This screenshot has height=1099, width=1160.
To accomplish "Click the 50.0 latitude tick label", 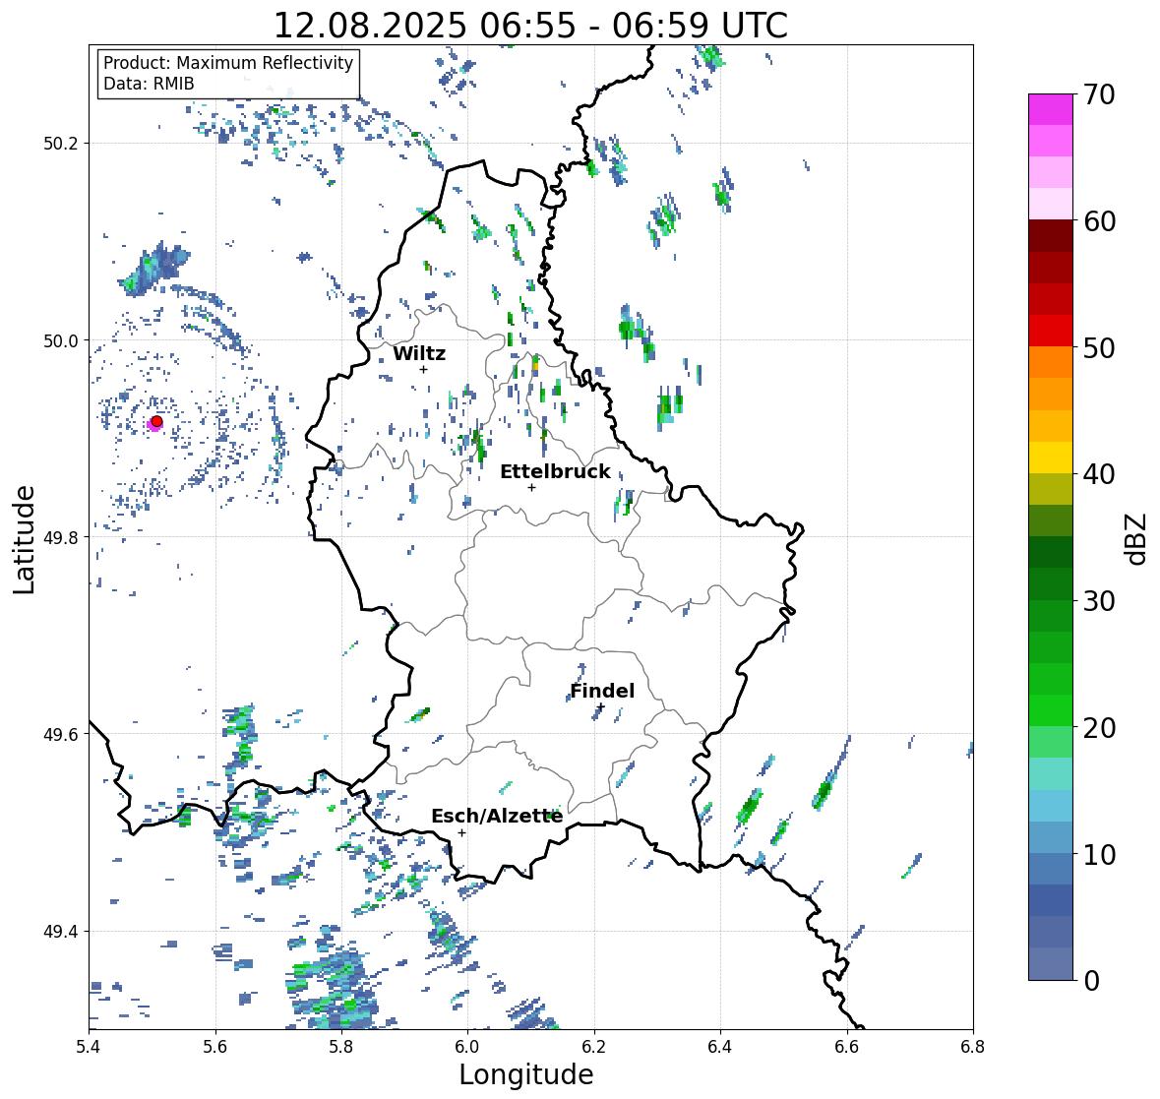I will (x=61, y=341).
